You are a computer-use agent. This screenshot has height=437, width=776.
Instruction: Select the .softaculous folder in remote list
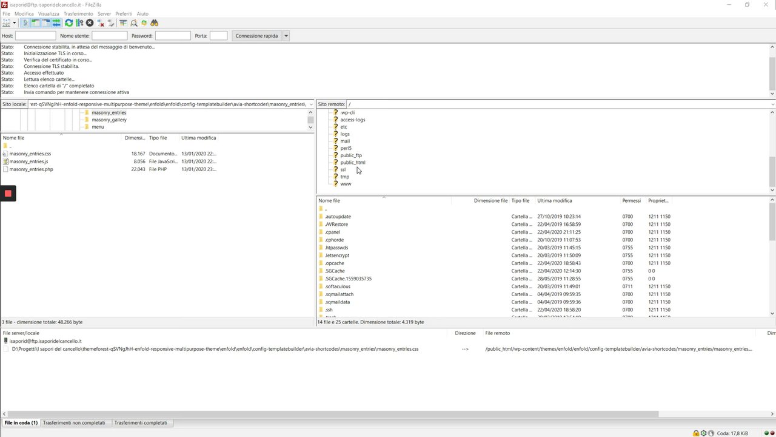click(x=338, y=286)
